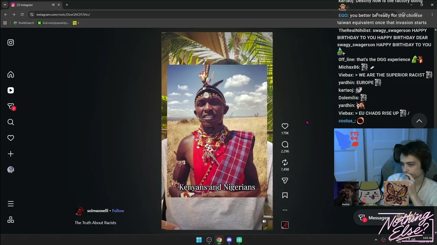This screenshot has height=245, width=437.
Task: Go back in browser history
Action: pyautogui.click(x=5, y=14)
